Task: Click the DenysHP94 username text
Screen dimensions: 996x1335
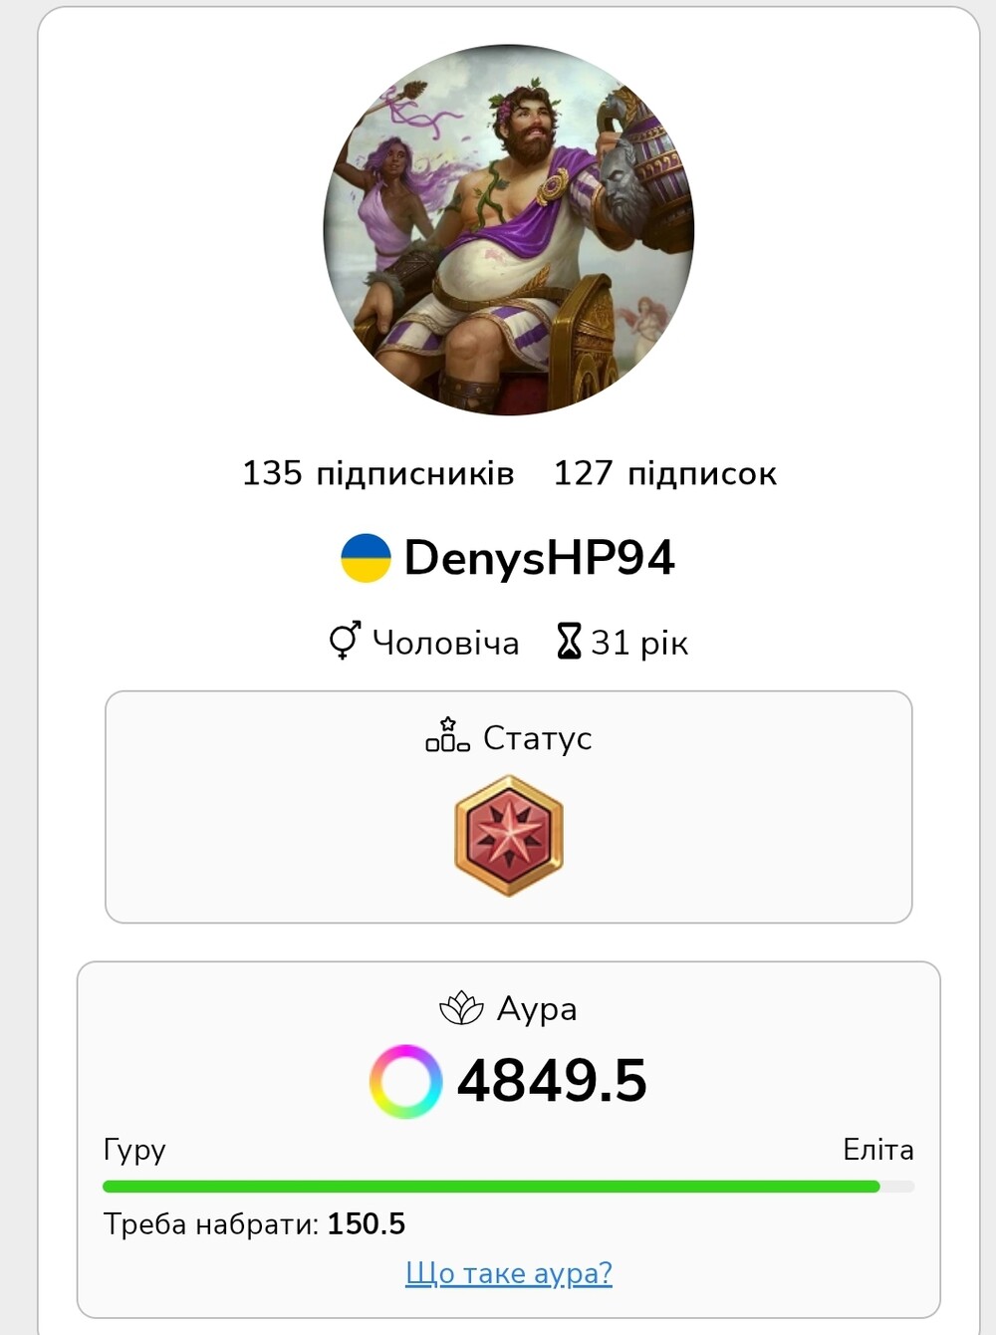Action: point(540,558)
